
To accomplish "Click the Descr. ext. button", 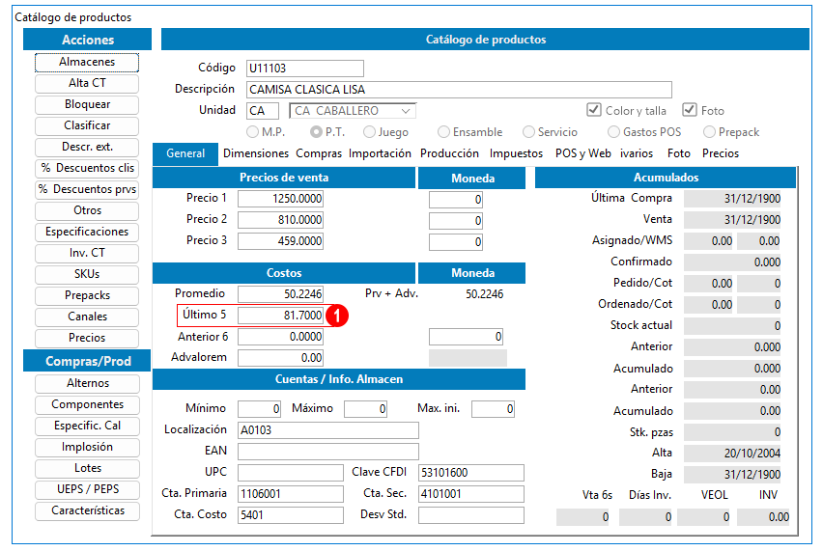I will click(87, 148).
